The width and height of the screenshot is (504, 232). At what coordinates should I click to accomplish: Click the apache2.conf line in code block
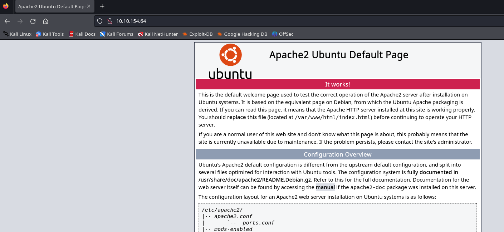[233, 216]
